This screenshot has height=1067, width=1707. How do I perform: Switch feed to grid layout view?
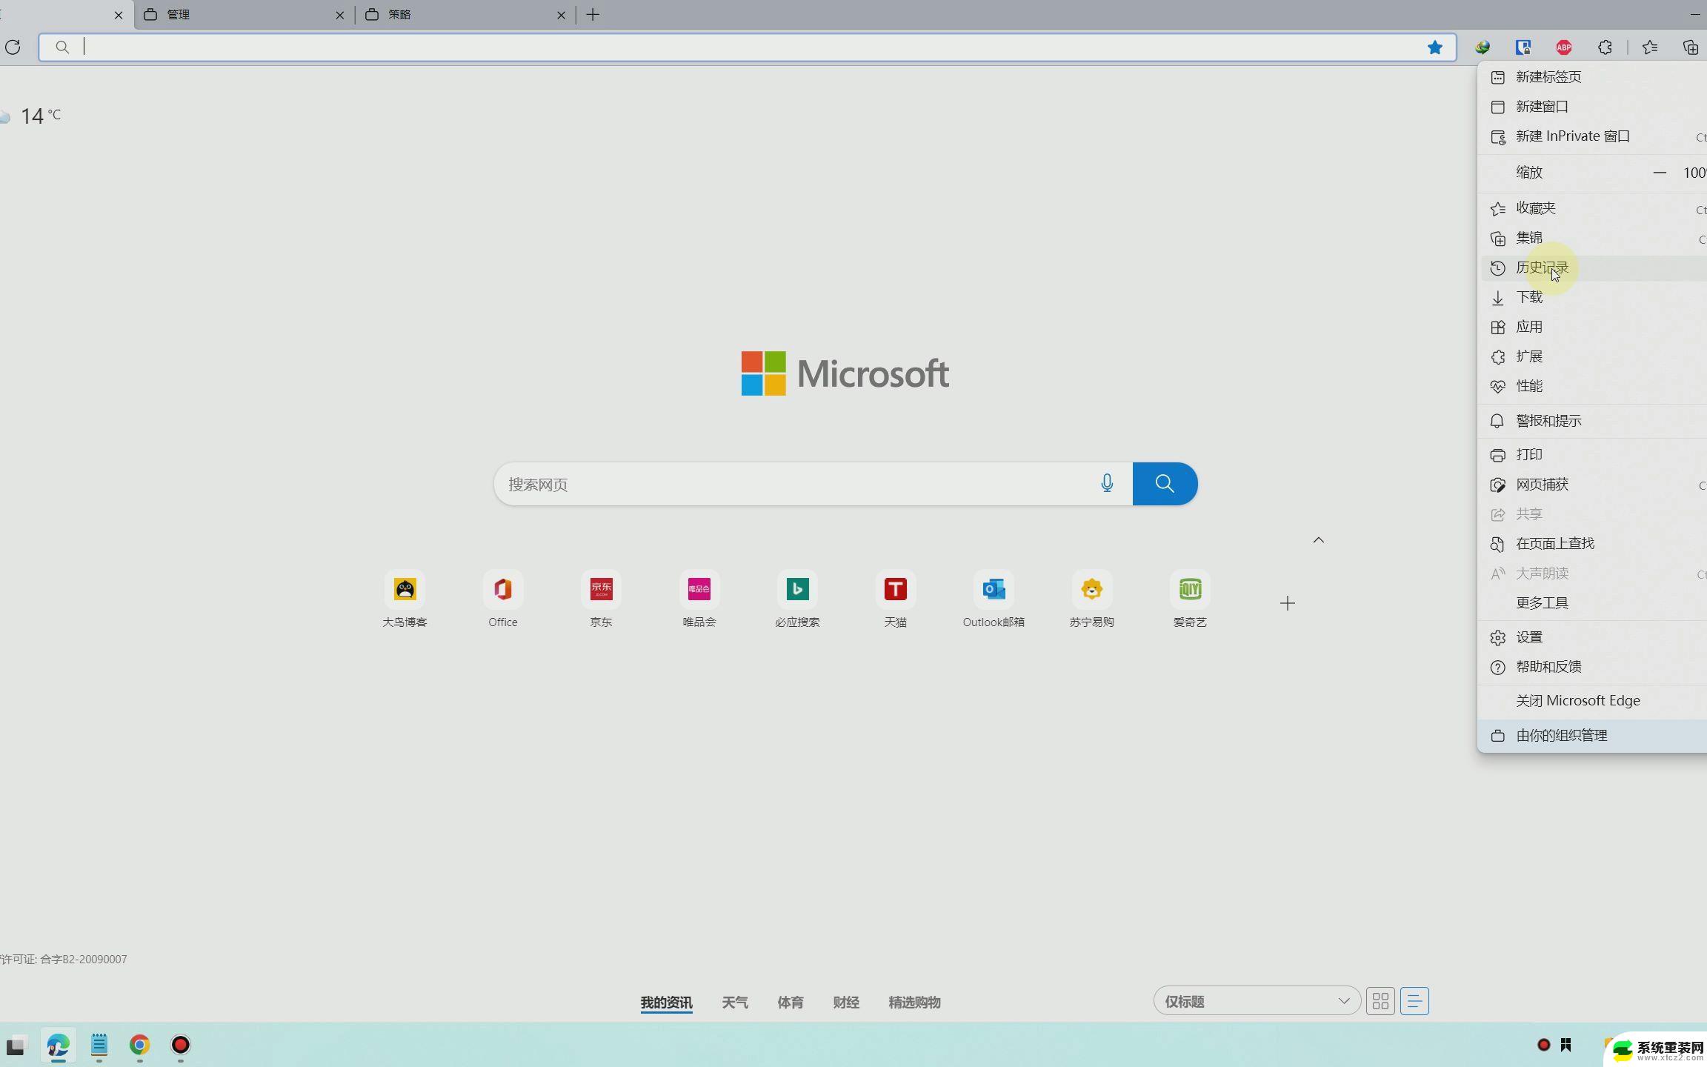(x=1380, y=1002)
